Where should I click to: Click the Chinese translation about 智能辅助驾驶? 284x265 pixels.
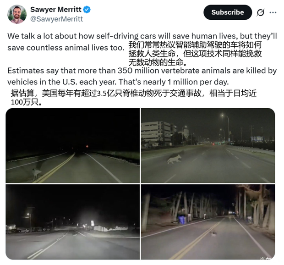tap(195, 54)
